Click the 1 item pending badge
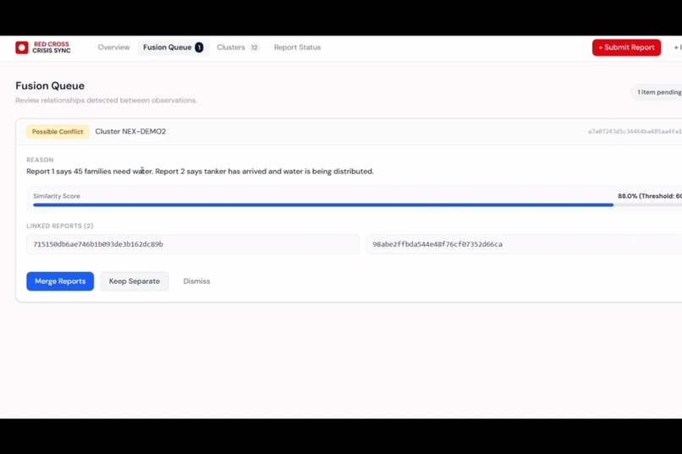 tap(657, 92)
